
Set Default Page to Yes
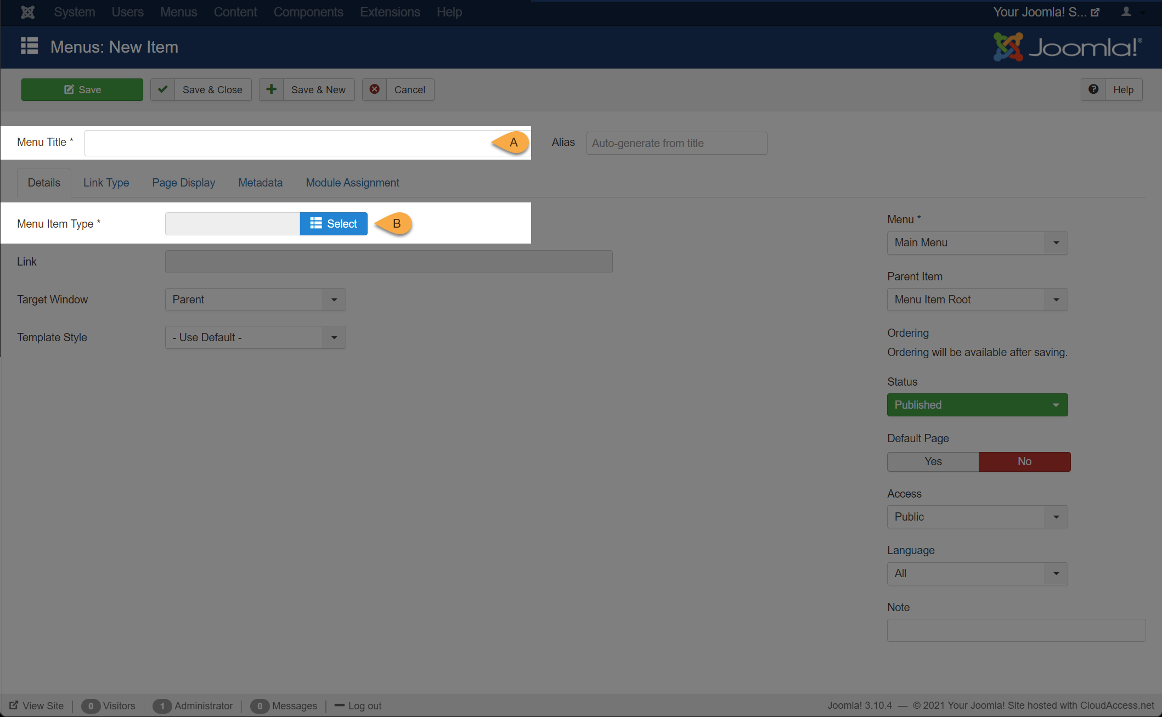(933, 461)
